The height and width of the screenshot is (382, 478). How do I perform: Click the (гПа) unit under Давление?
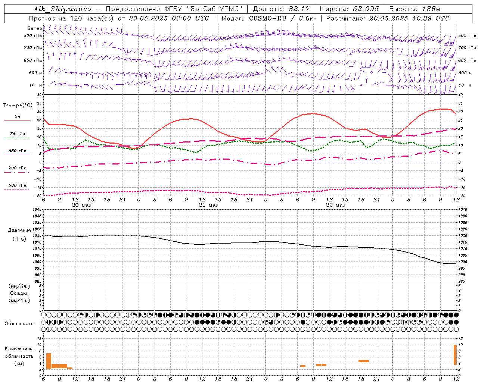click(x=19, y=239)
